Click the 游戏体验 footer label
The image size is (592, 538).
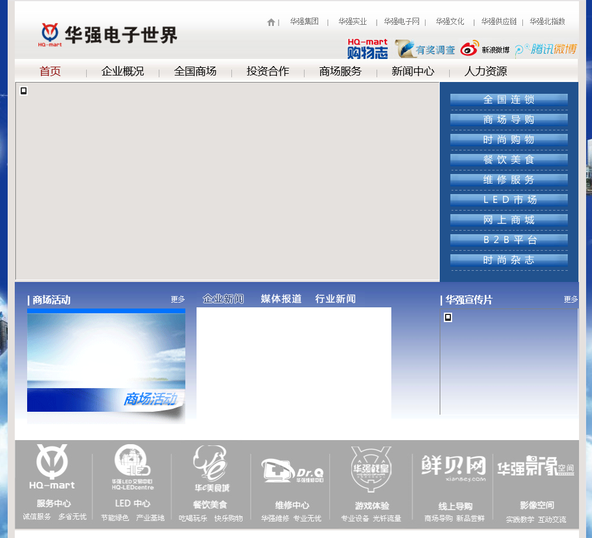(371, 506)
